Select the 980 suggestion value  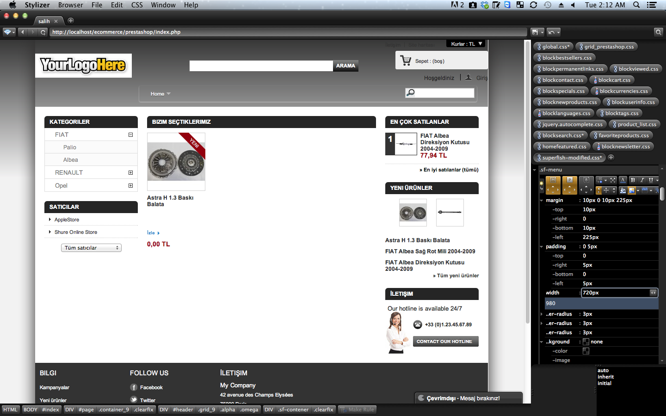[x=601, y=303]
